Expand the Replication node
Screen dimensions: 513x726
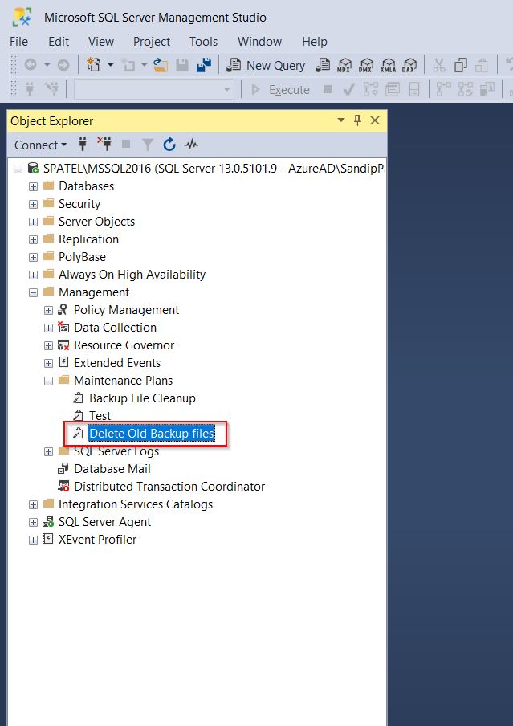(x=33, y=239)
